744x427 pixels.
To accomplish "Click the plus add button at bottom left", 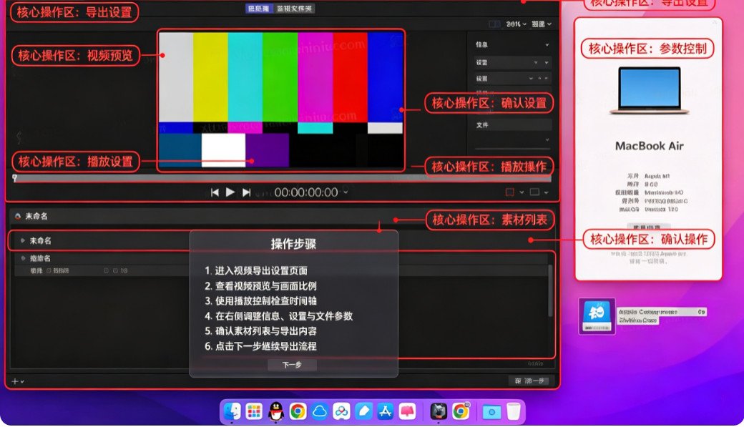I will click(15, 381).
